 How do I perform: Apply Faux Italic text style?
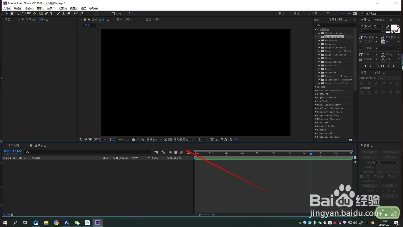click(x=371, y=66)
